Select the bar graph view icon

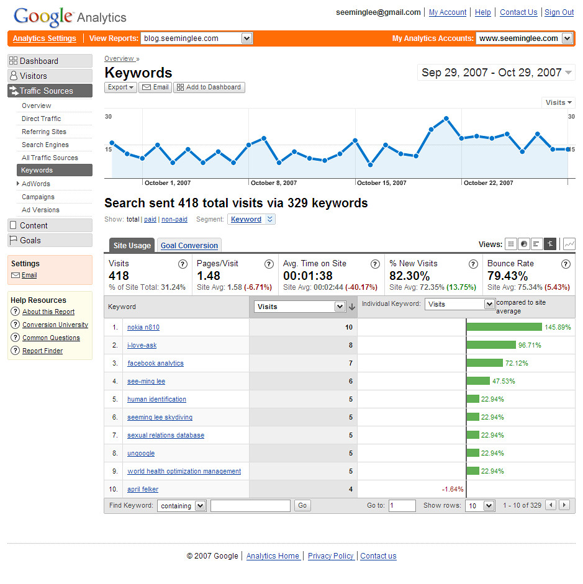tap(537, 244)
